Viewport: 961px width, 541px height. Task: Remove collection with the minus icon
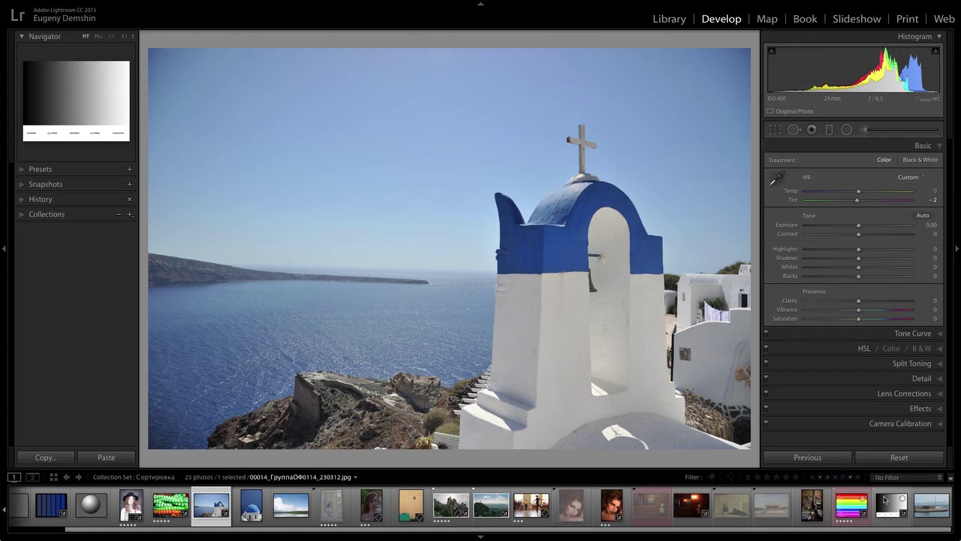(118, 214)
